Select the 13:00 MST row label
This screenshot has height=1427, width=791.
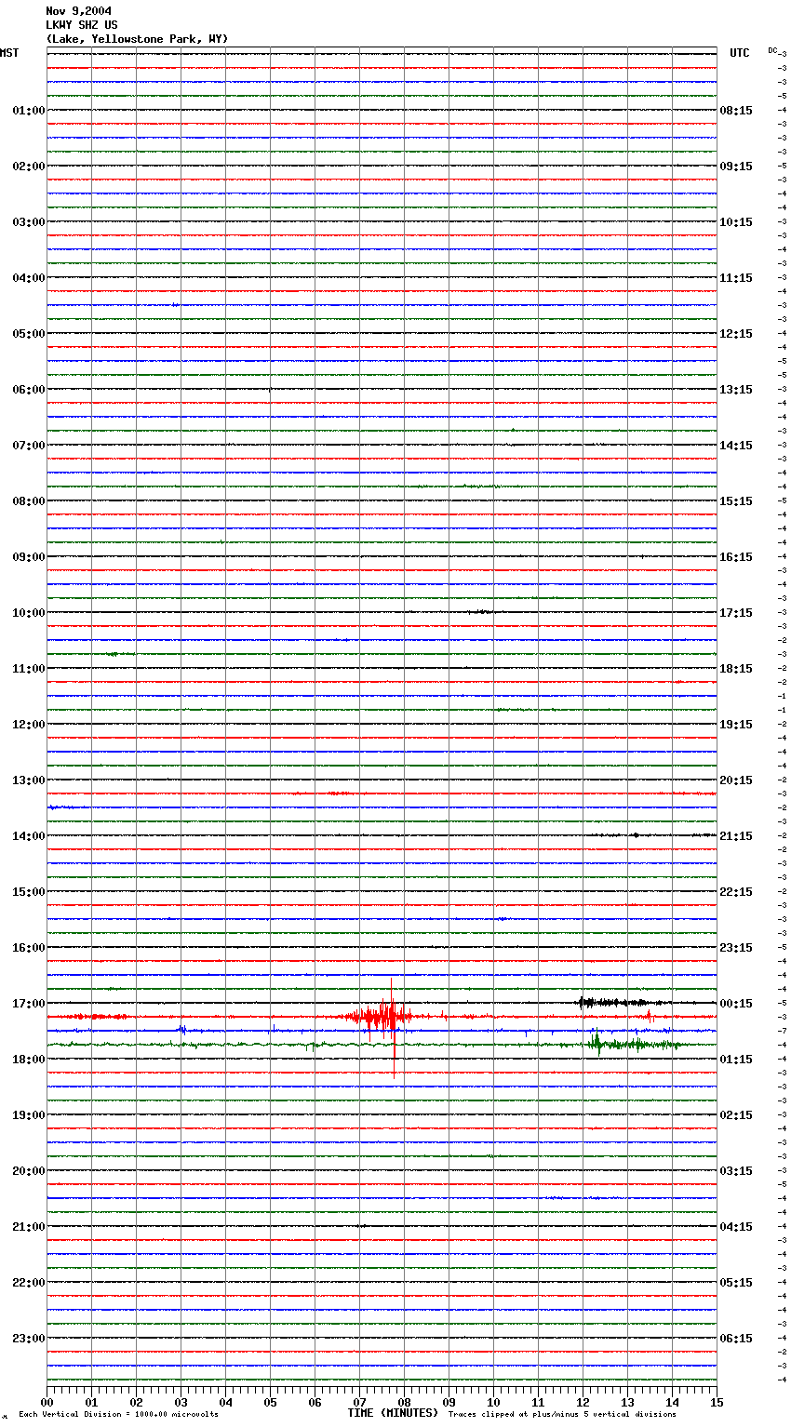coord(28,780)
